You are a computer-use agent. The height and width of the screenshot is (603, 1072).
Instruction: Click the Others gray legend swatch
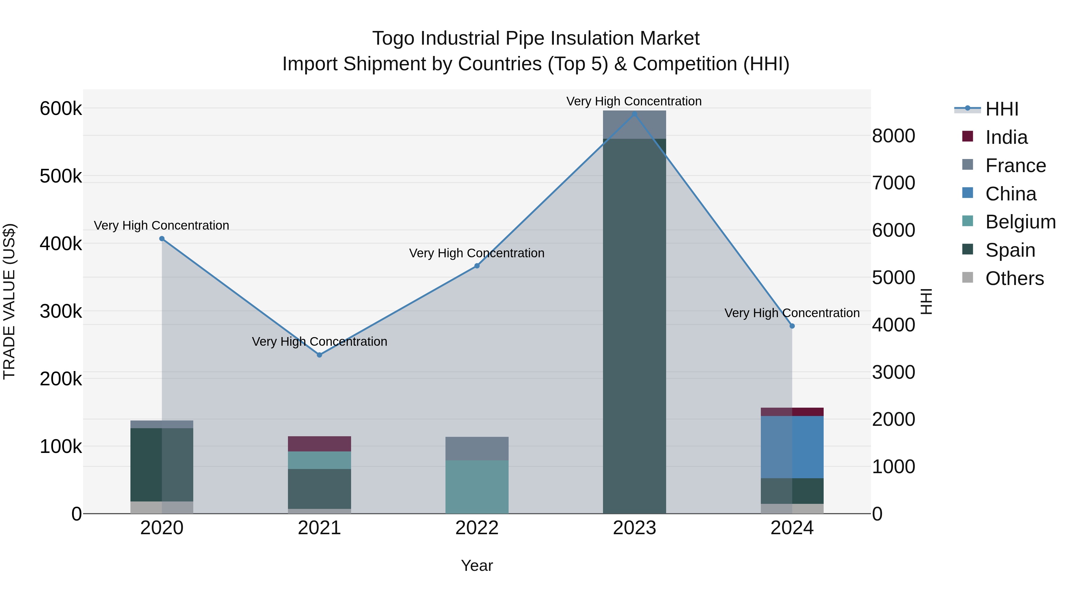coord(967,278)
